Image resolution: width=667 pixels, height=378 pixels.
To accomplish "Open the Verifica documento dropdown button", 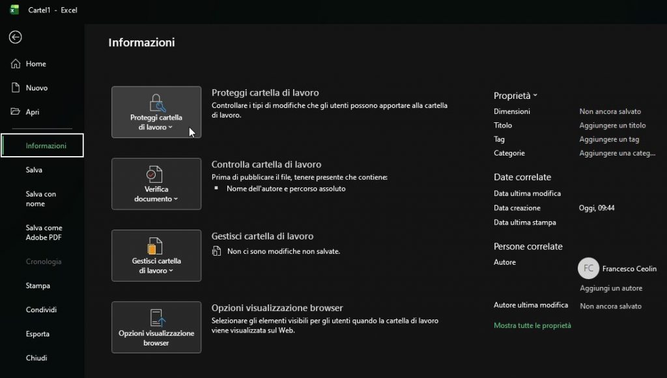I will (156, 184).
